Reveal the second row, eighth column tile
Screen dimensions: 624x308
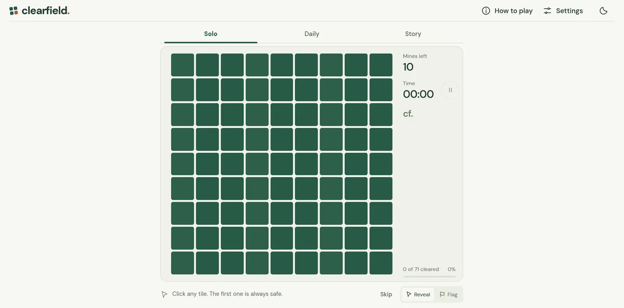(x=356, y=90)
